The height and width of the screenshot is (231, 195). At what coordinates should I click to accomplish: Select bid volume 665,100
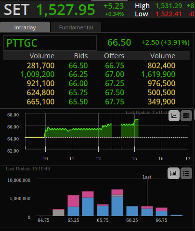(x=40, y=102)
